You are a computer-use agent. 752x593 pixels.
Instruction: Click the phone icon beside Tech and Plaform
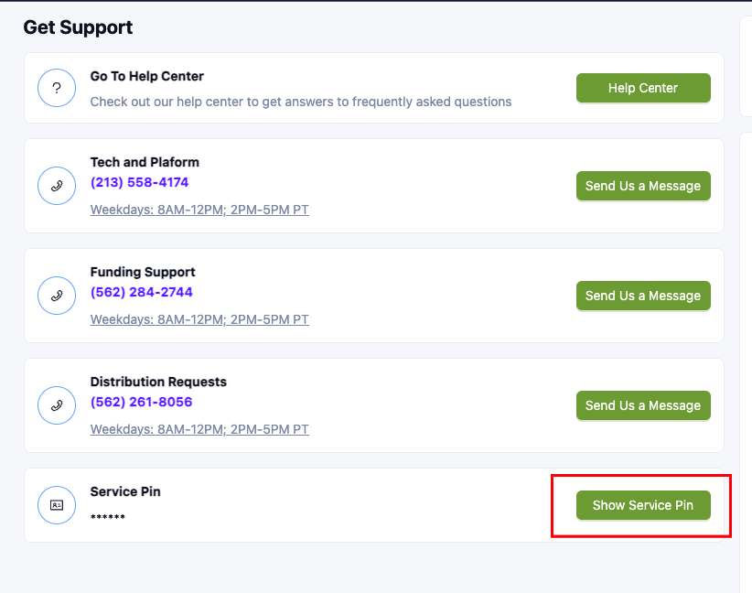(57, 186)
